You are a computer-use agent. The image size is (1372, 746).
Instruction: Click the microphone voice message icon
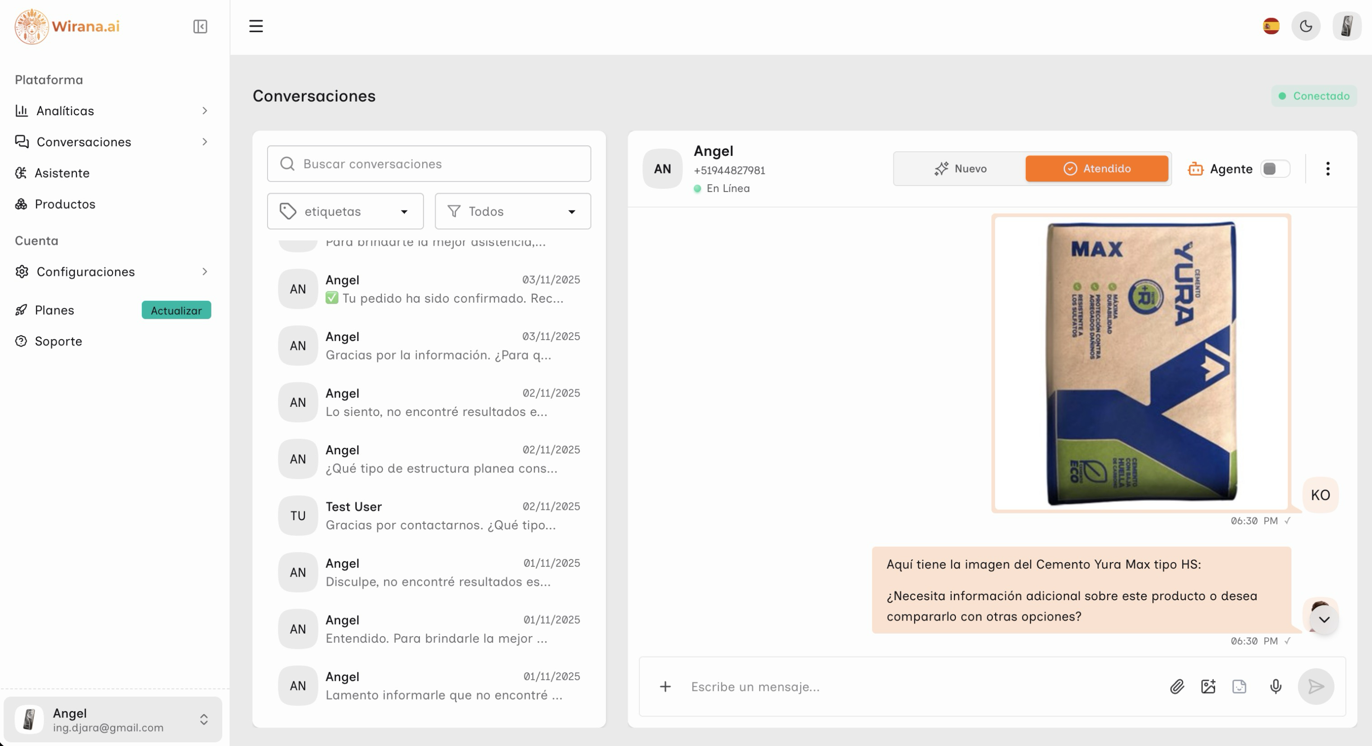(x=1275, y=686)
